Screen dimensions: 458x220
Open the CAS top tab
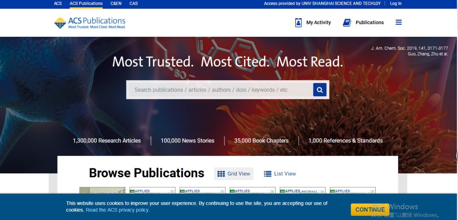pos(134,3)
